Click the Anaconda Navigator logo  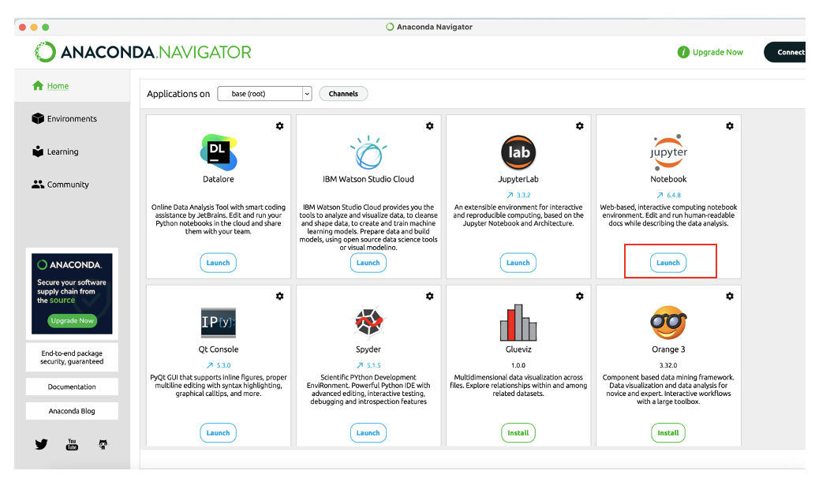click(x=142, y=52)
